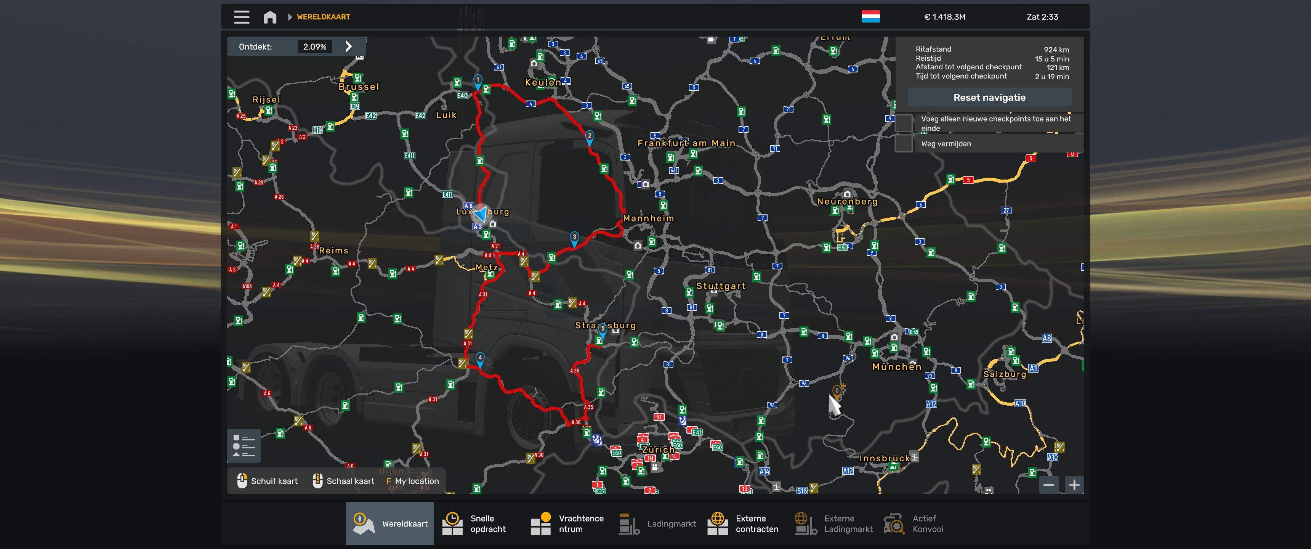The width and height of the screenshot is (1311, 549).
Task: Click breadcrumb arrow before WERELDKAART
Action: click(x=290, y=17)
